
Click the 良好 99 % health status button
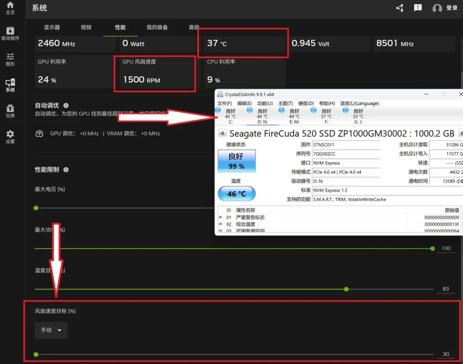click(x=236, y=161)
